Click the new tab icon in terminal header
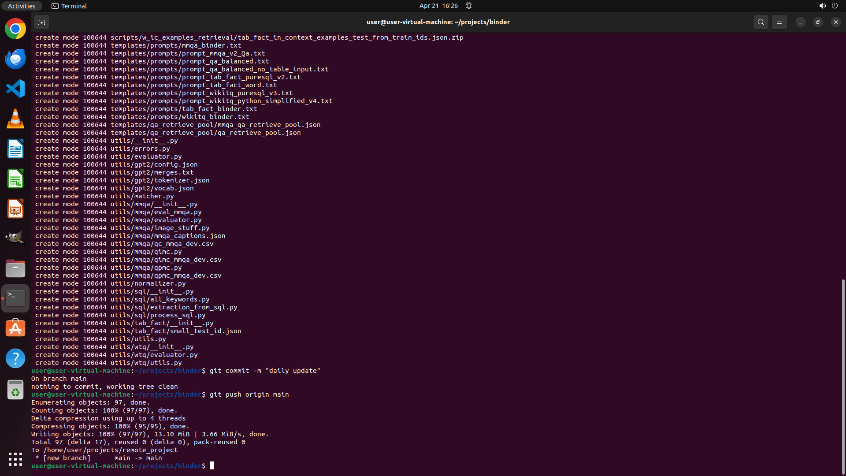 click(x=41, y=22)
